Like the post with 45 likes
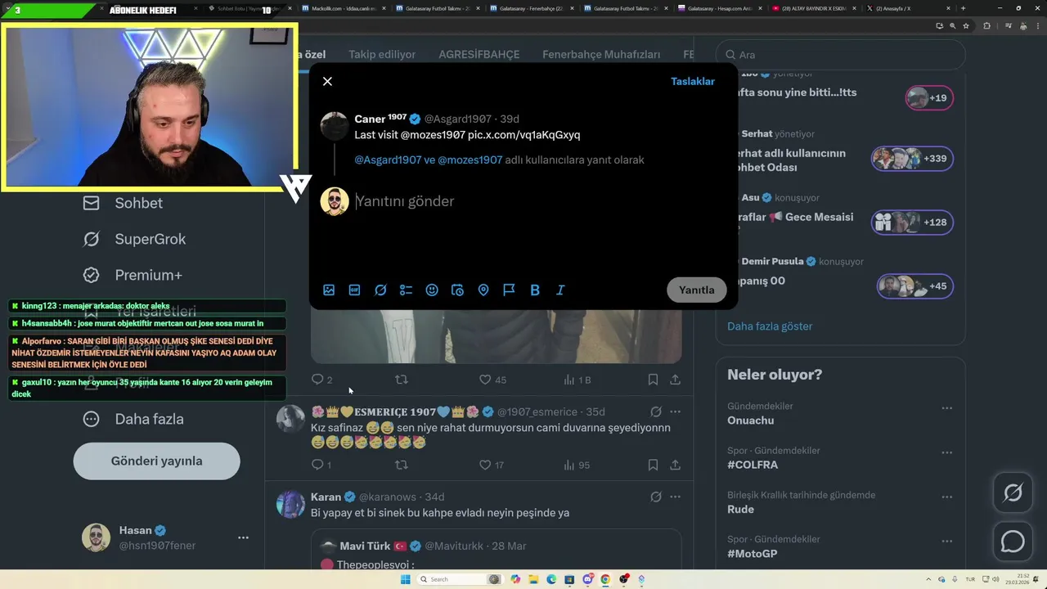The height and width of the screenshot is (589, 1047). pyautogui.click(x=492, y=380)
